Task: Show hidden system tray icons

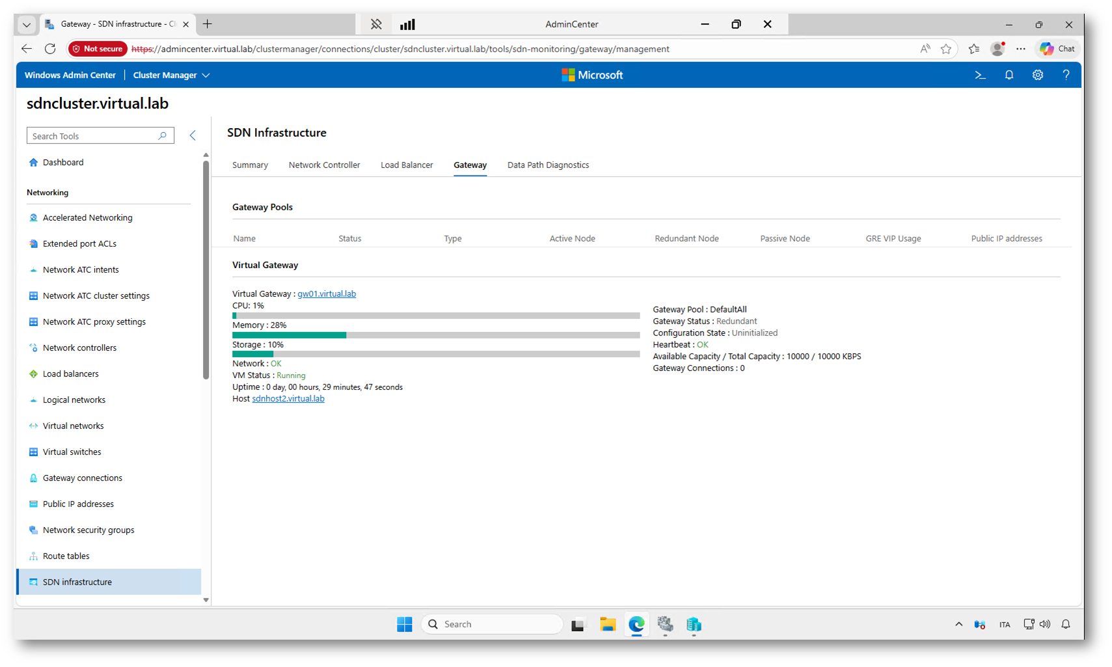Action: (958, 625)
